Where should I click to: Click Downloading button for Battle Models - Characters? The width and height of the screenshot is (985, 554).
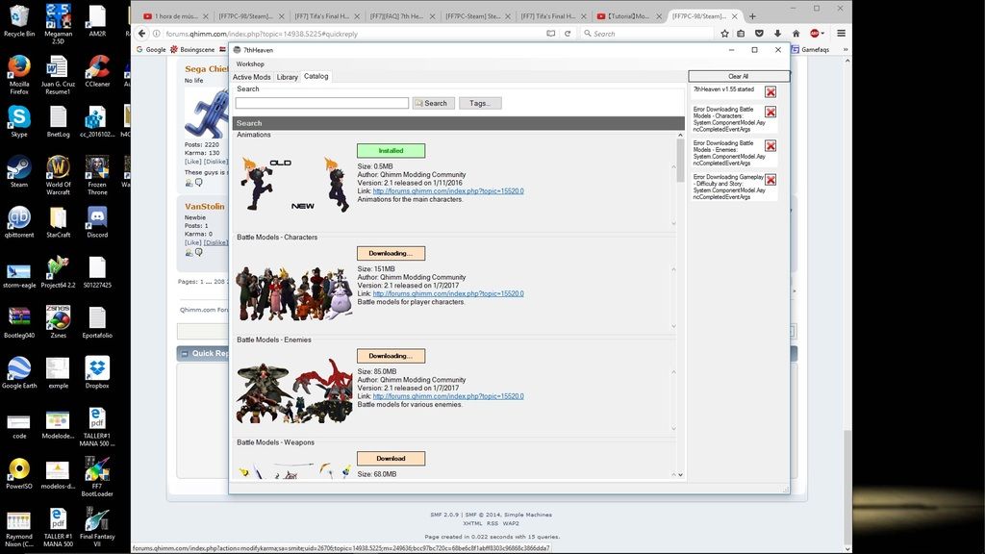(391, 253)
